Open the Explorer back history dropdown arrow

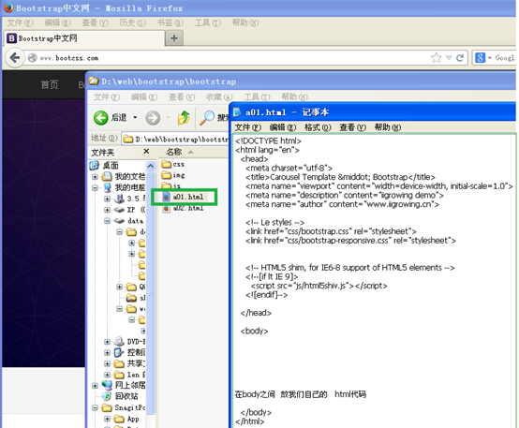(x=135, y=117)
